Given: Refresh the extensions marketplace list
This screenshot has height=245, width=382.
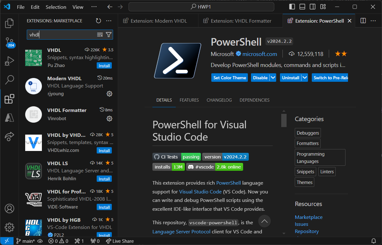Looking at the screenshot, I should coord(99,21).
